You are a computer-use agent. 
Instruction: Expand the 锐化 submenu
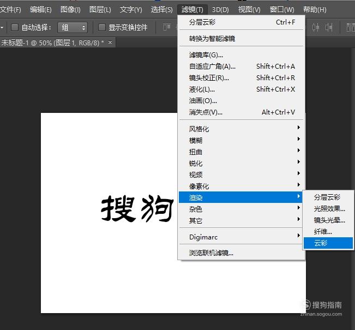point(242,163)
